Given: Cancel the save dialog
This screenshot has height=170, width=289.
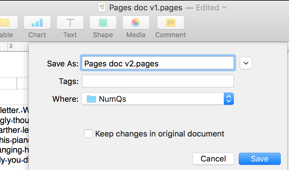Looking at the screenshot, I should (x=213, y=159).
